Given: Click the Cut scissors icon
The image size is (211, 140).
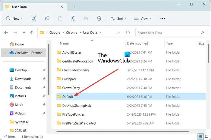Looking at the screenshot, I should 34,18.
